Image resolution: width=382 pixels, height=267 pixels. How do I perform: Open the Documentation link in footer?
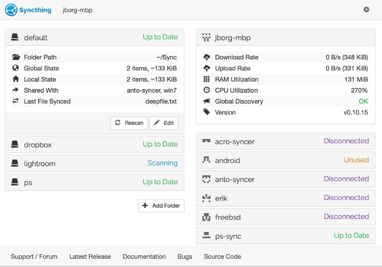(x=144, y=257)
